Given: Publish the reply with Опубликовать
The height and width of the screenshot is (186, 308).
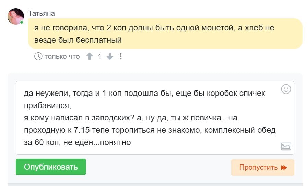Looking at the screenshot, I should tap(51, 167).
